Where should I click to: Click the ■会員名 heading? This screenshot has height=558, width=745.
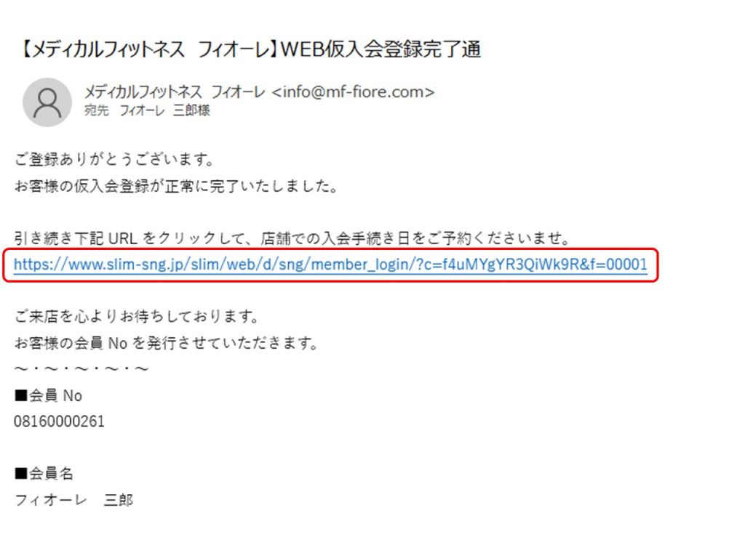(x=44, y=473)
